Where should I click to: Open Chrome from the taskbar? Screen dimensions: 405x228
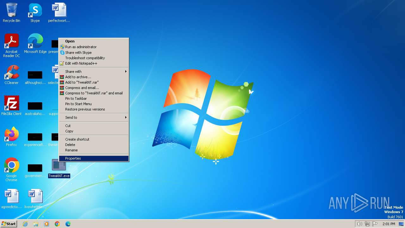click(x=57, y=224)
